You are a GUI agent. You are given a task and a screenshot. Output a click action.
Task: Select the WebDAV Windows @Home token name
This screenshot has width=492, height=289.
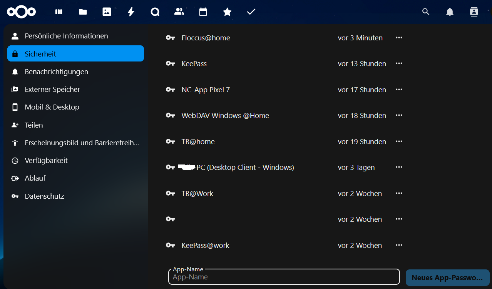pos(225,115)
